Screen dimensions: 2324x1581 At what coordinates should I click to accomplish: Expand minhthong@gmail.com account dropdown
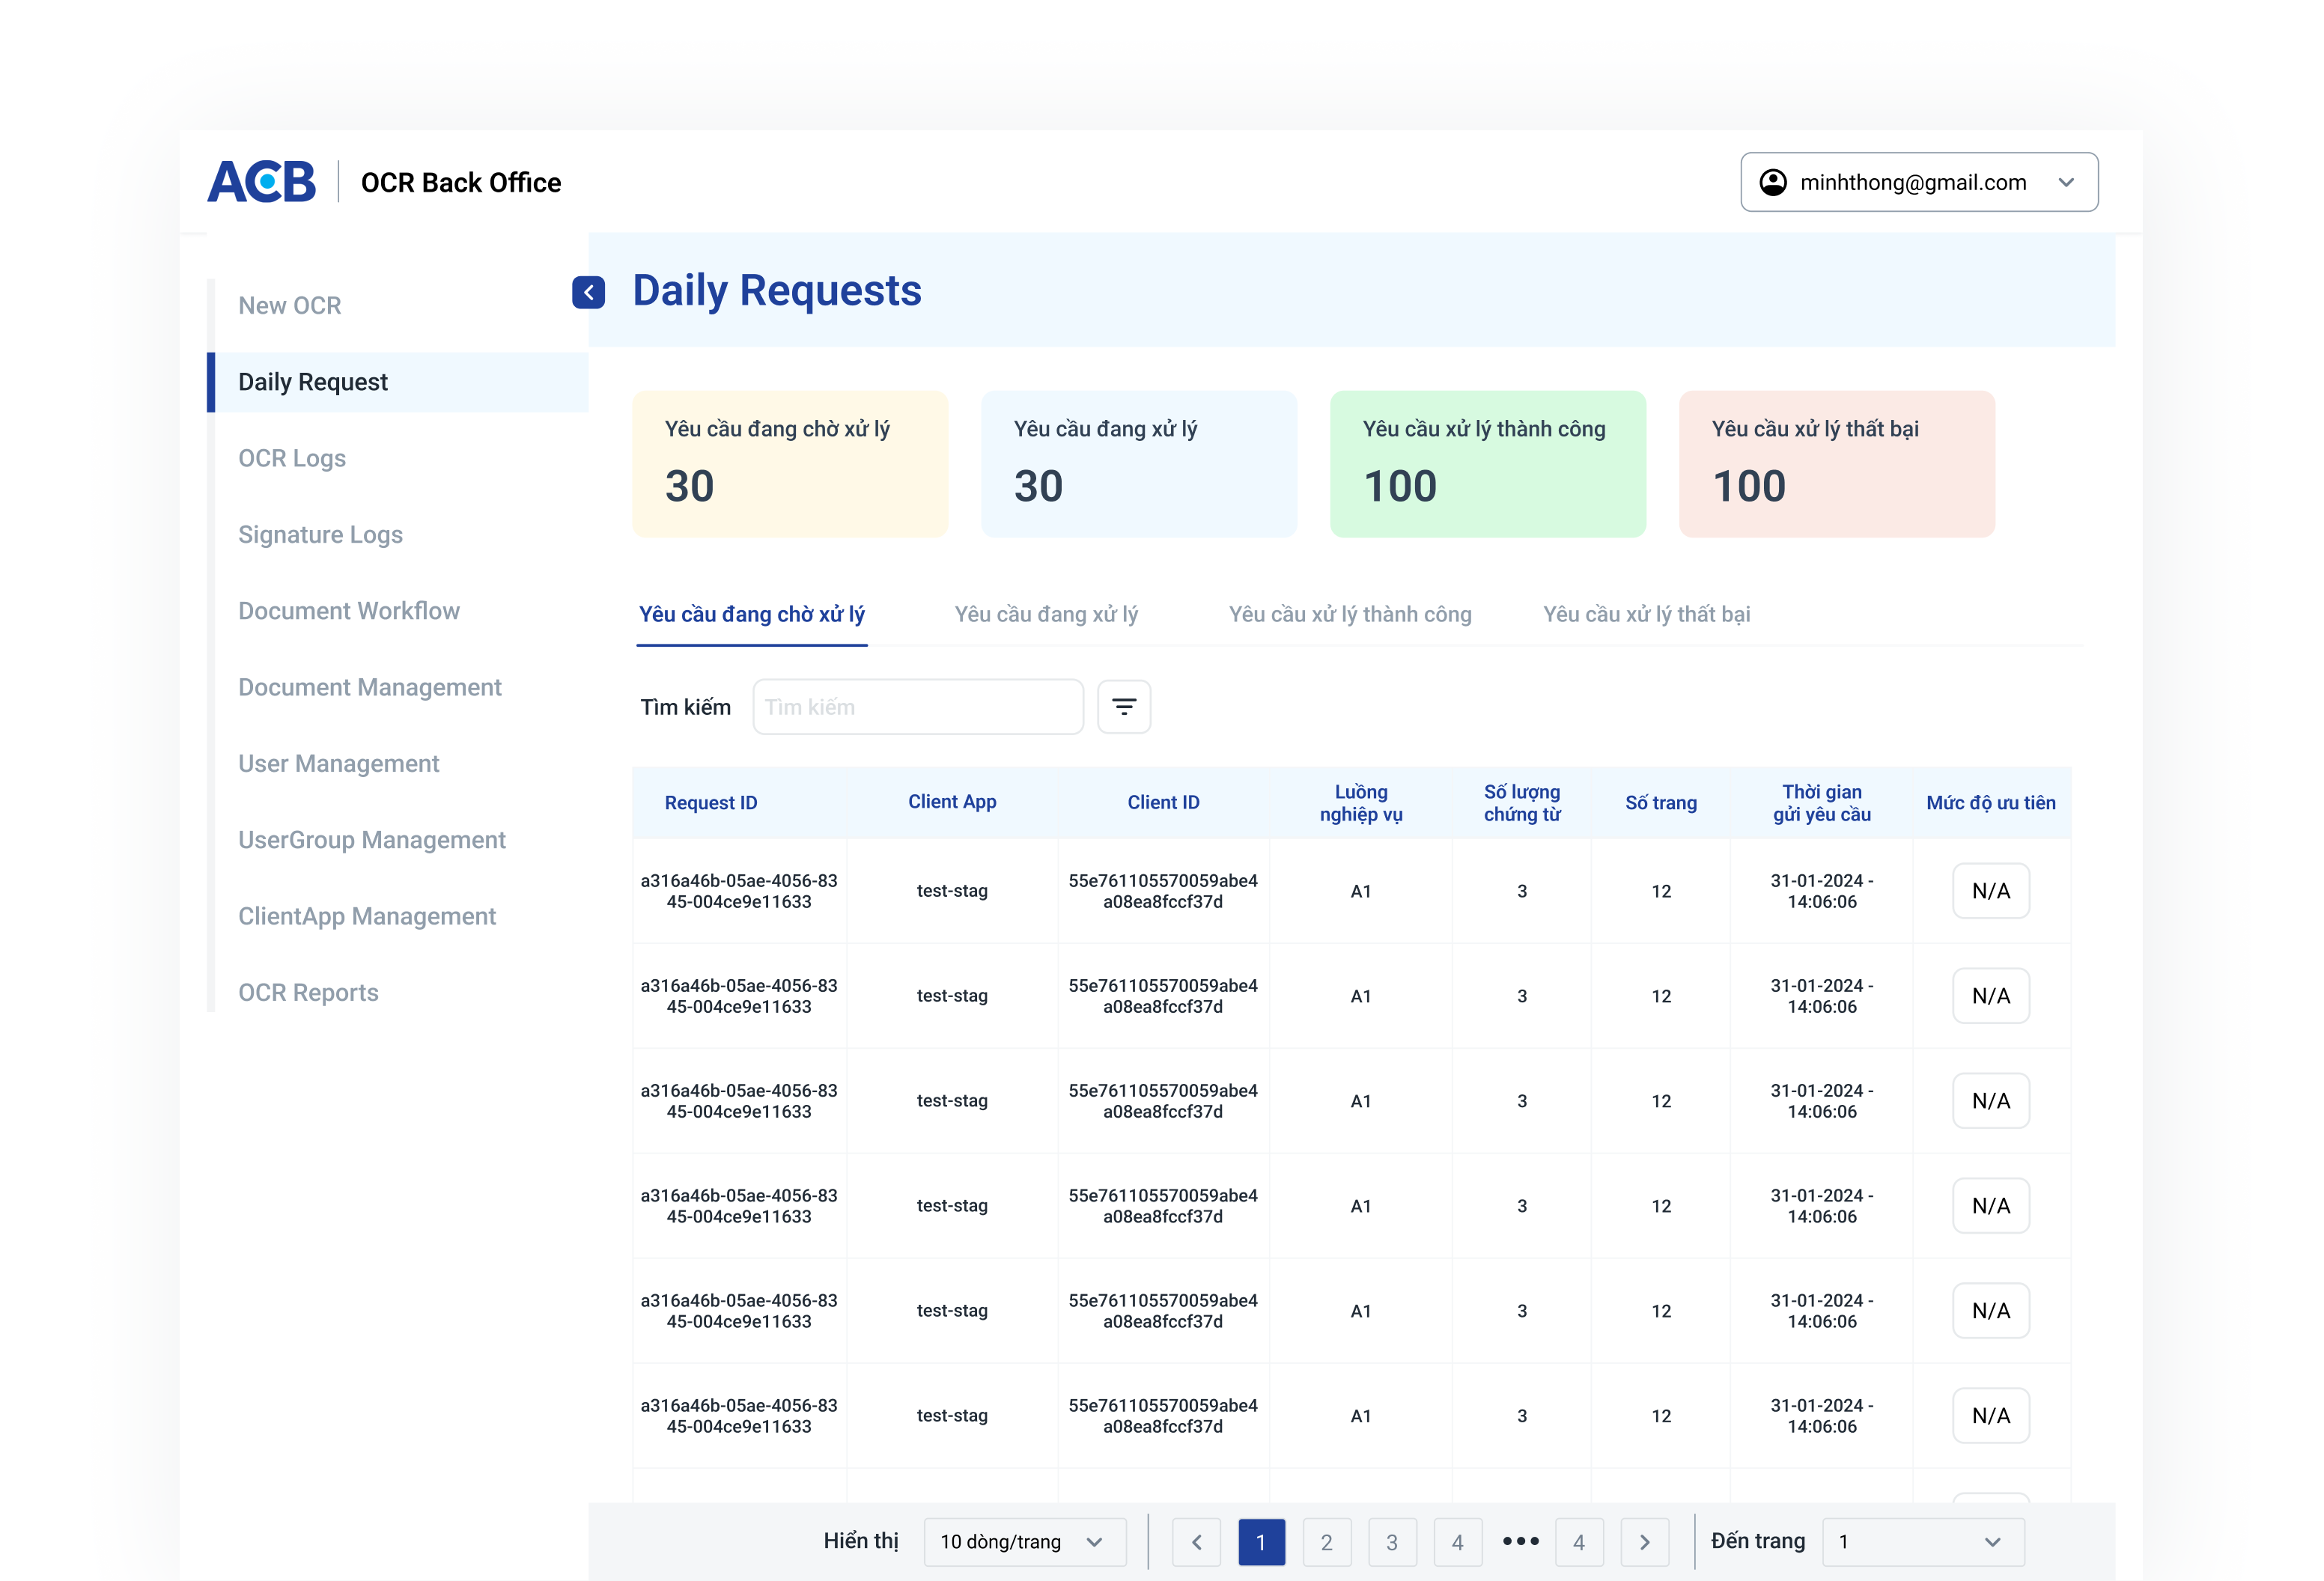2066,182
